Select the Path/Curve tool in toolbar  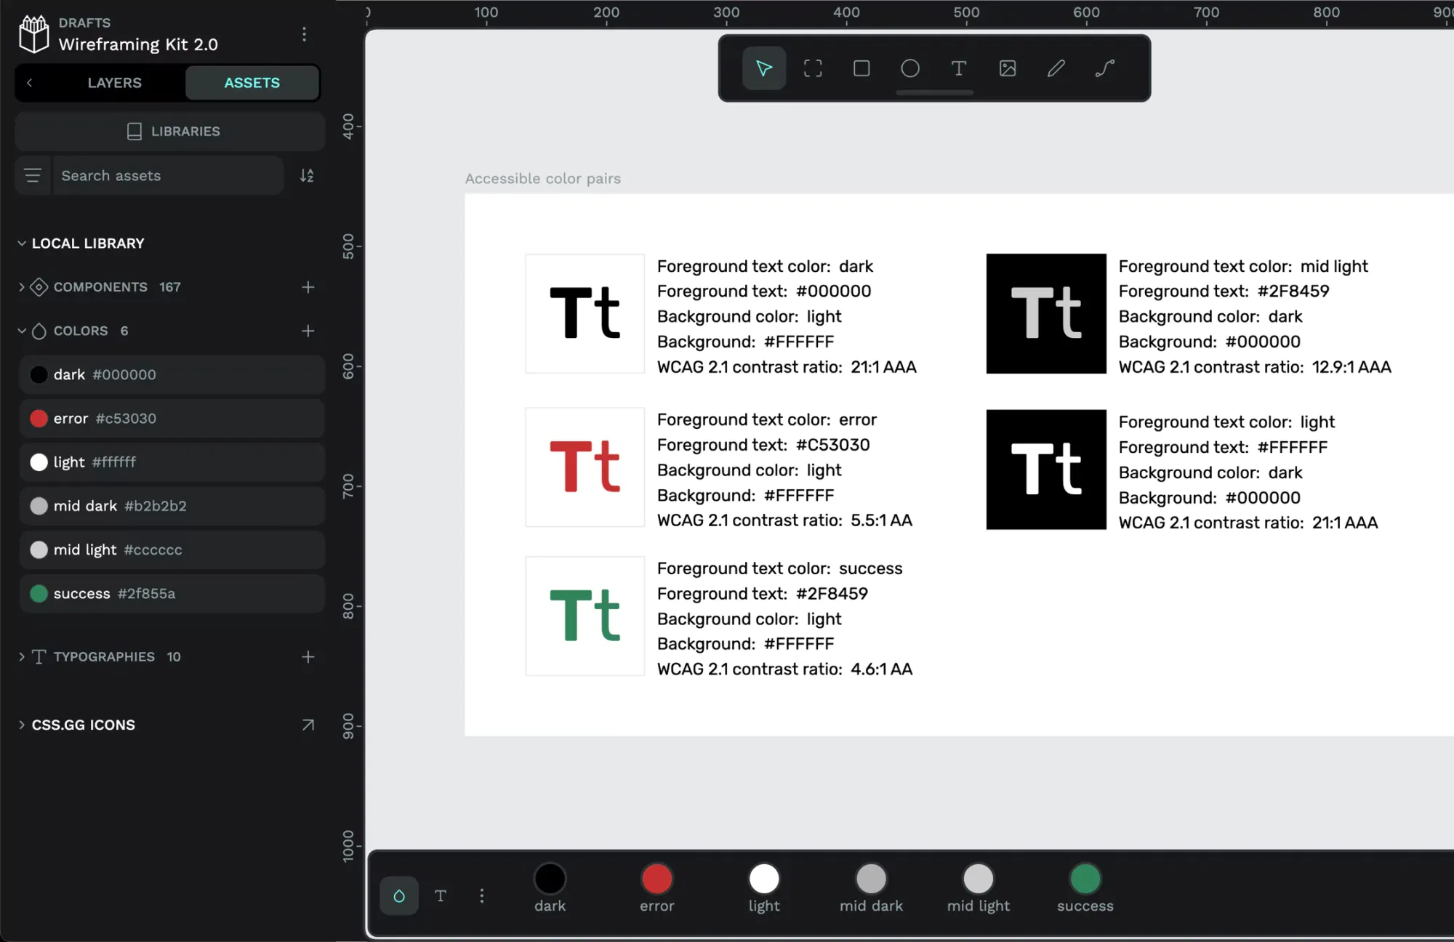click(x=1105, y=68)
